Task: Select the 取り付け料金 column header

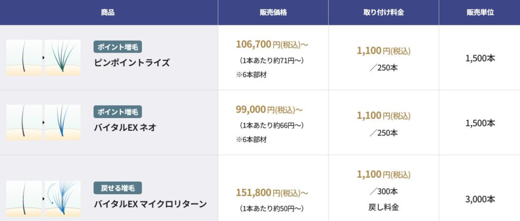Action: (x=383, y=12)
